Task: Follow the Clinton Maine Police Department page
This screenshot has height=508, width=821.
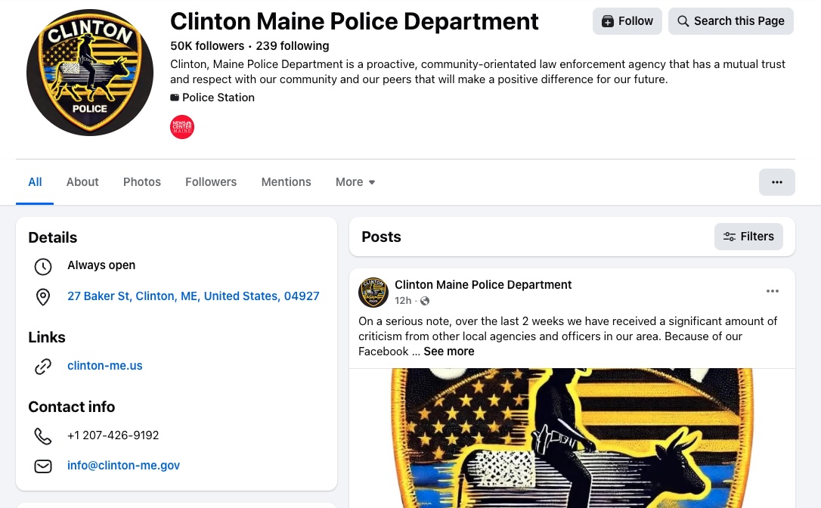Action: click(x=627, y=21)
